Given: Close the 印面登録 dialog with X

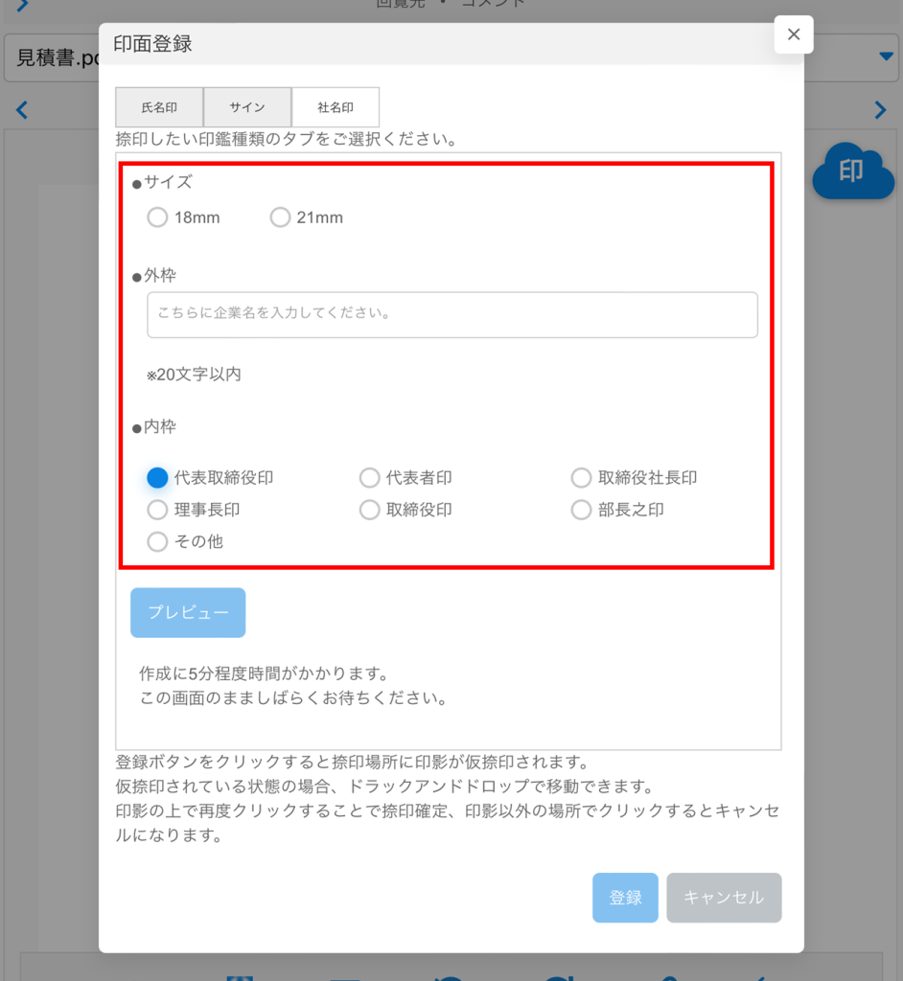Looking at the screenshot, I should (x=793, y=34).
